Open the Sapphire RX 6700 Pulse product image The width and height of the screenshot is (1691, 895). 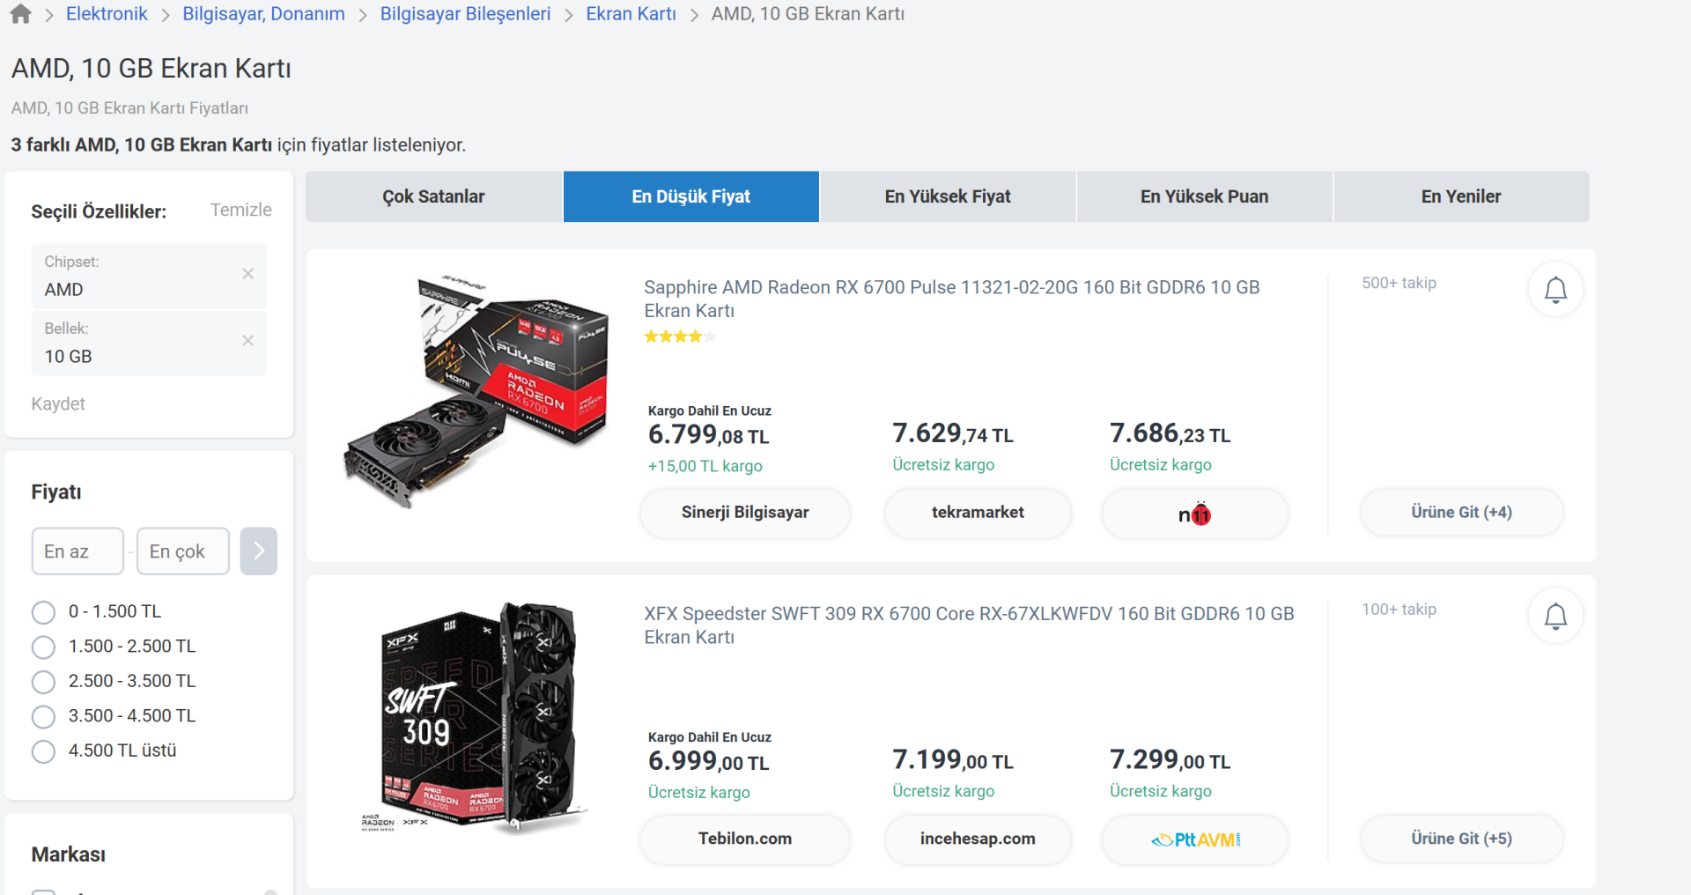coord(476,392)
